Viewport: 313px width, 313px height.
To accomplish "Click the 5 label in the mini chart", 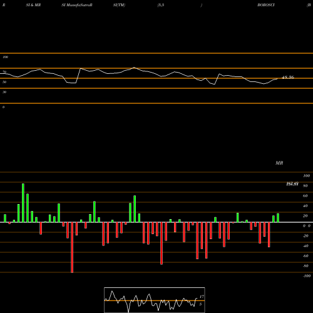I will 200,304.
